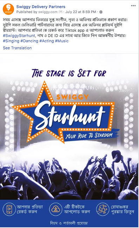The image size is (139, 228).
Task: Click the phone video record icon
Action: tap(9, 209)
